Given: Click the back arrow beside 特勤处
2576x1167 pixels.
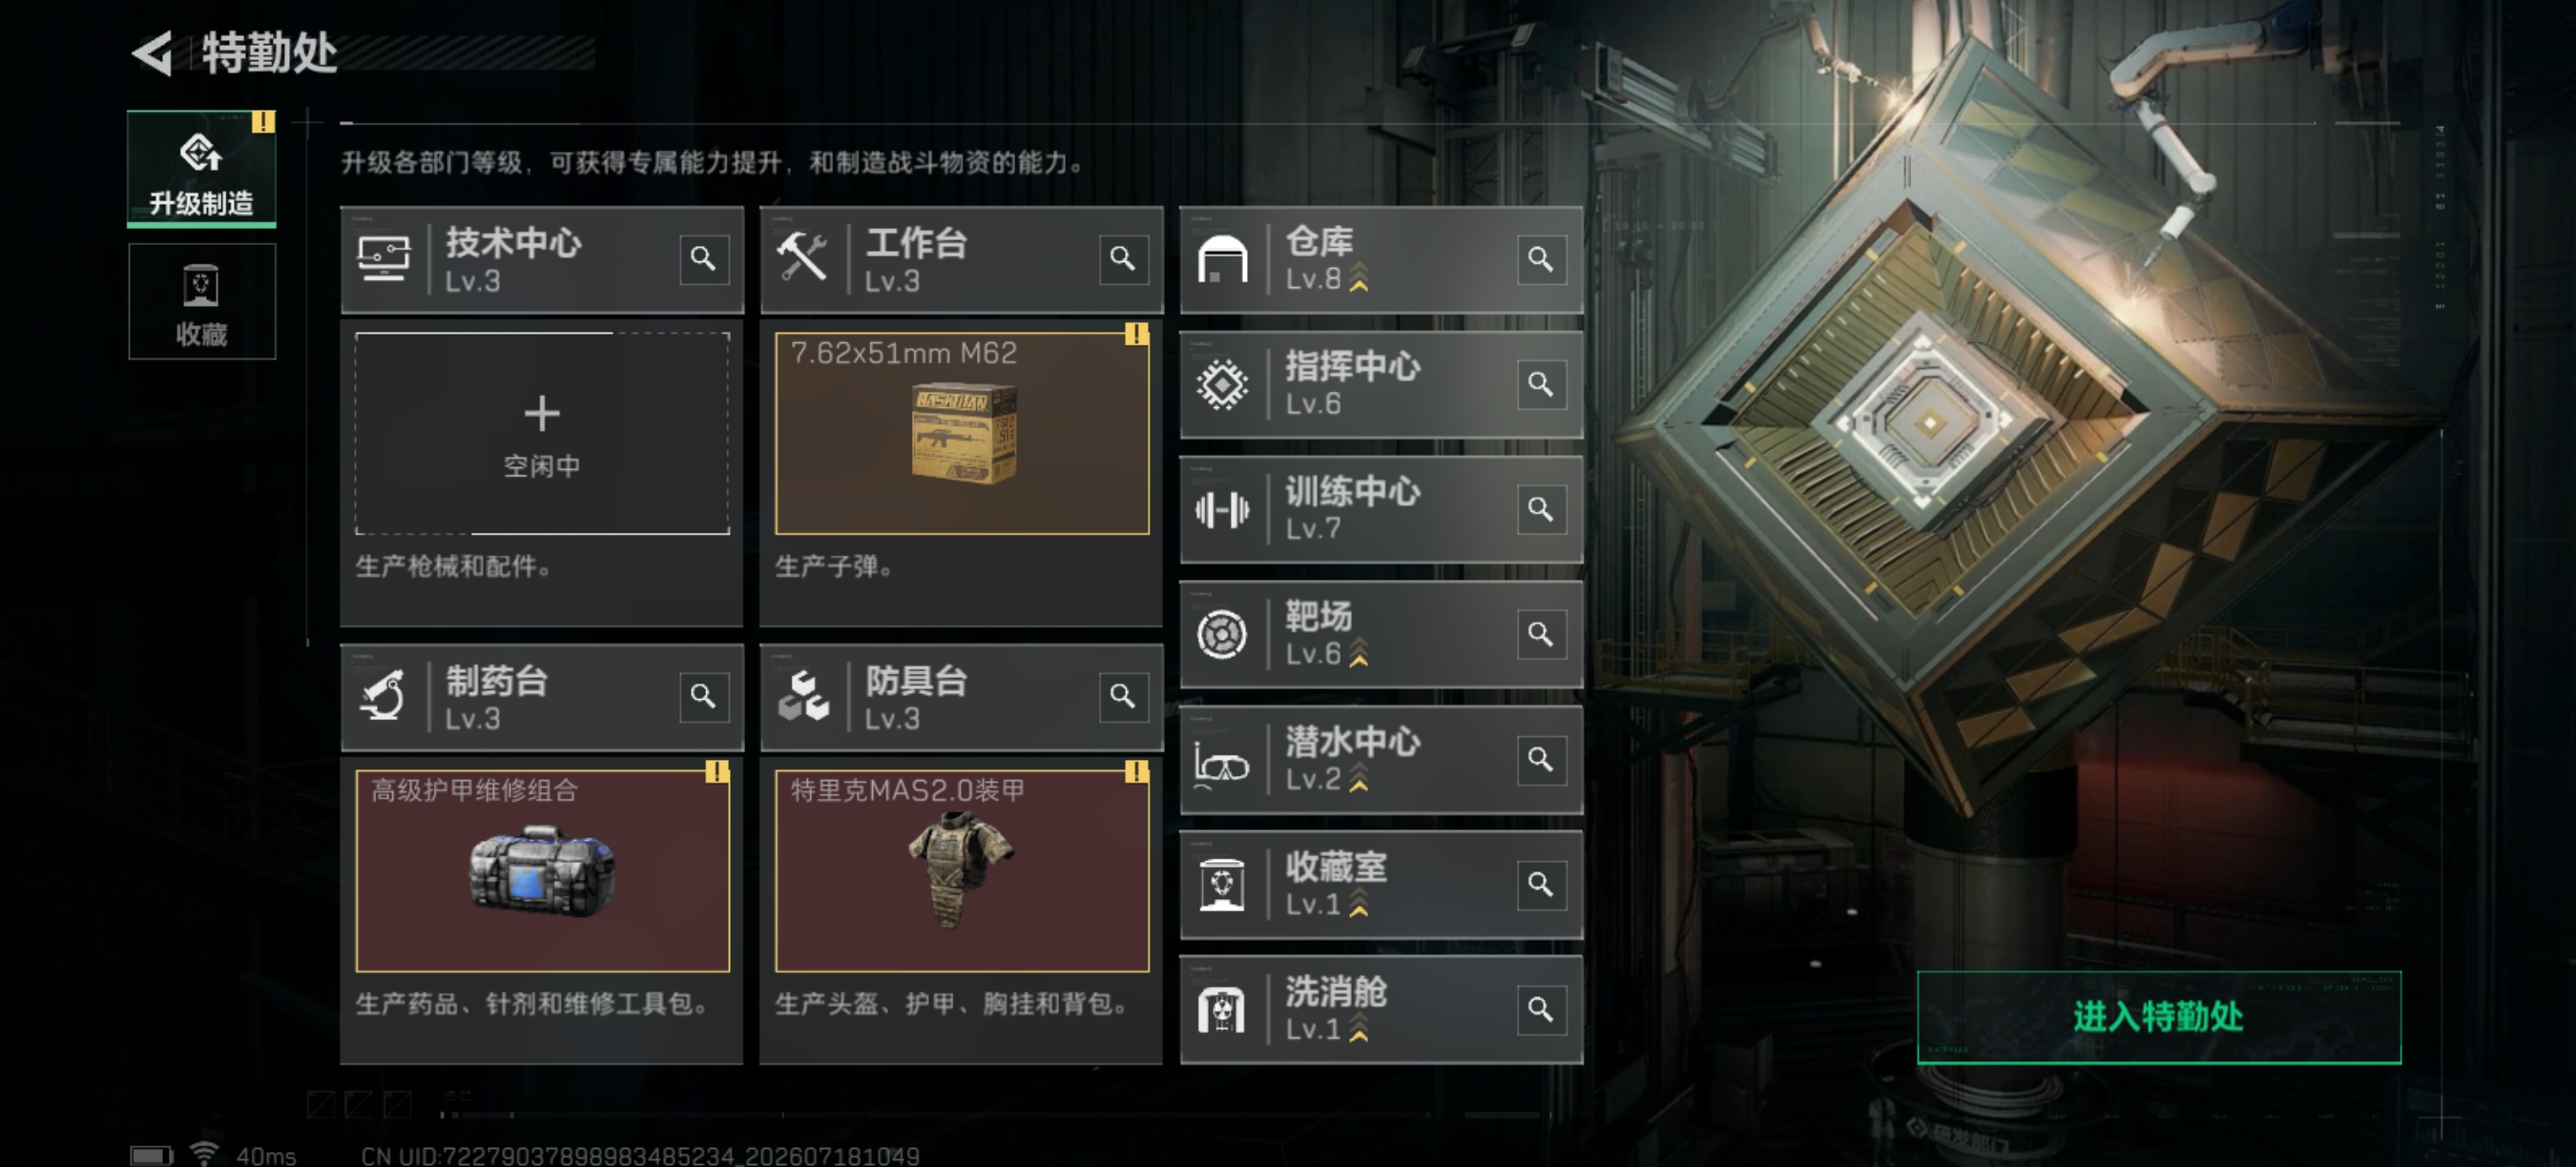Looking at the screenshot, I should (x=153, y=53).
